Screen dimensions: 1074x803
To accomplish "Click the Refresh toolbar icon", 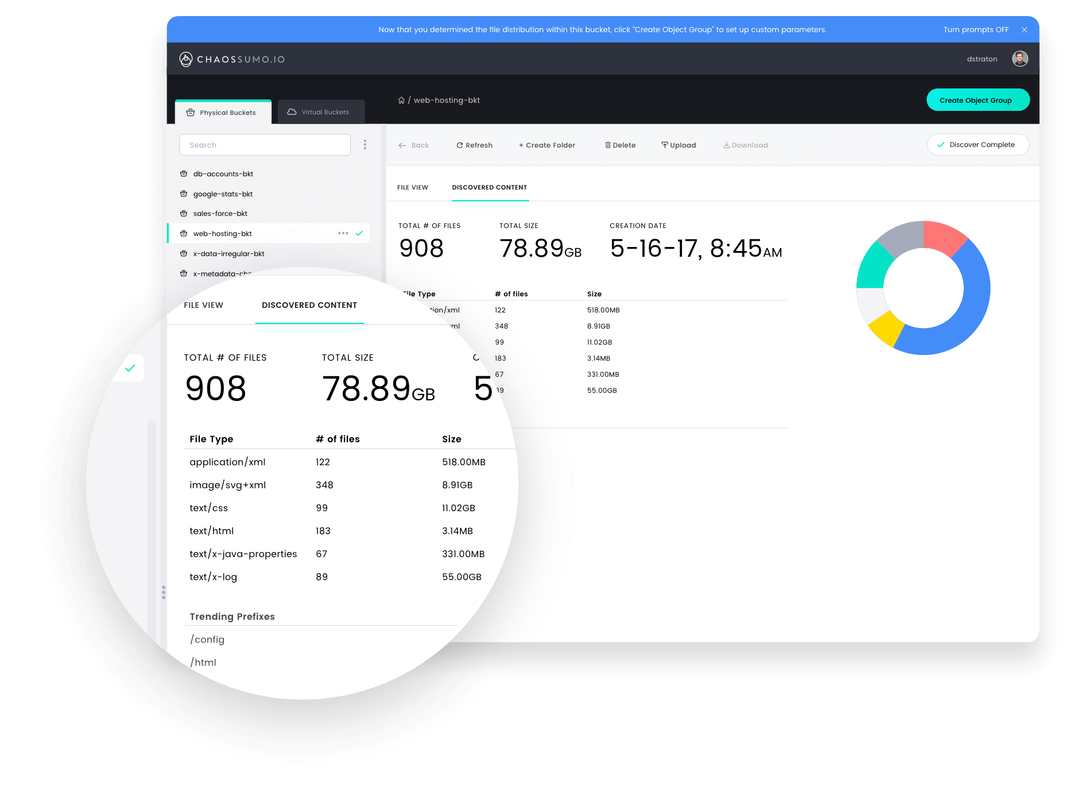I will 460,145.
